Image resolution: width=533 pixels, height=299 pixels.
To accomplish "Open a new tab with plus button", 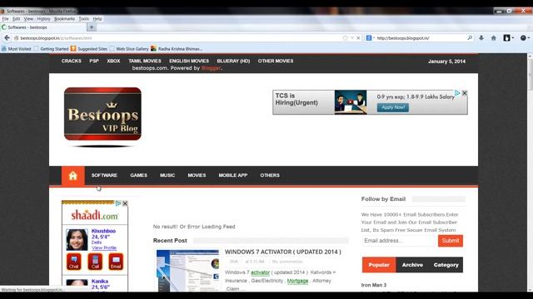I will point(91,27).
